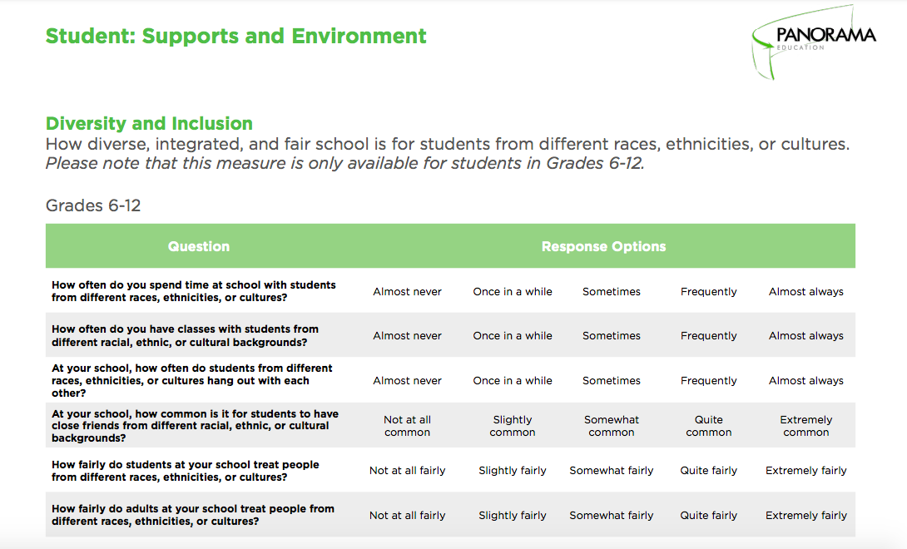
Task: Click the 'Diversity and Inclusion' section title
Action: point(149,123)
